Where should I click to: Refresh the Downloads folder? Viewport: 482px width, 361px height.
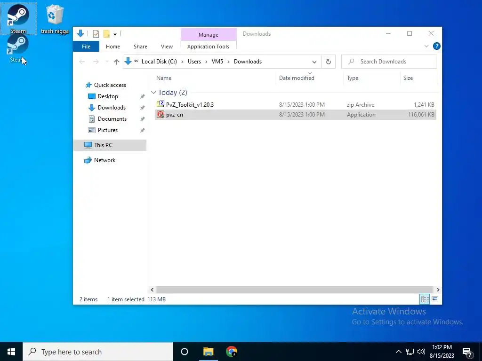point(328,62)
